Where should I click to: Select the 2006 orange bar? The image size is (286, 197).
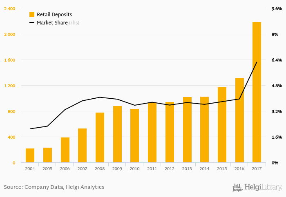(65, 150)
